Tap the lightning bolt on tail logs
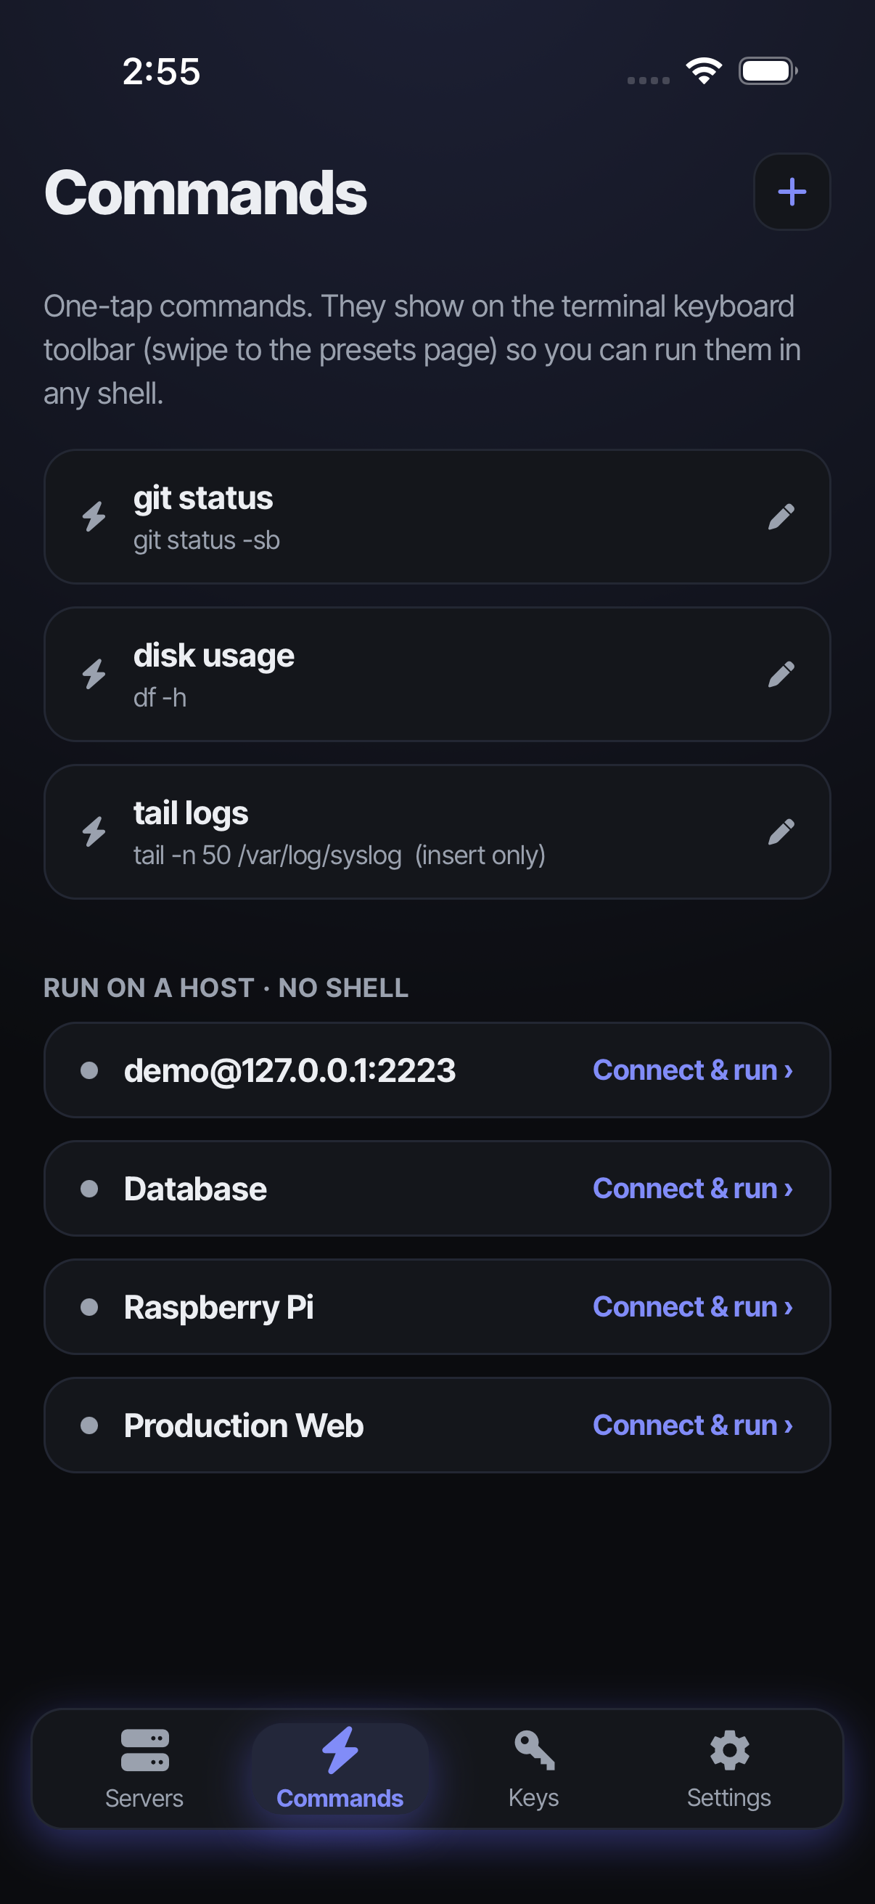The image size is (875, 1904). click(x=94, y=831)
